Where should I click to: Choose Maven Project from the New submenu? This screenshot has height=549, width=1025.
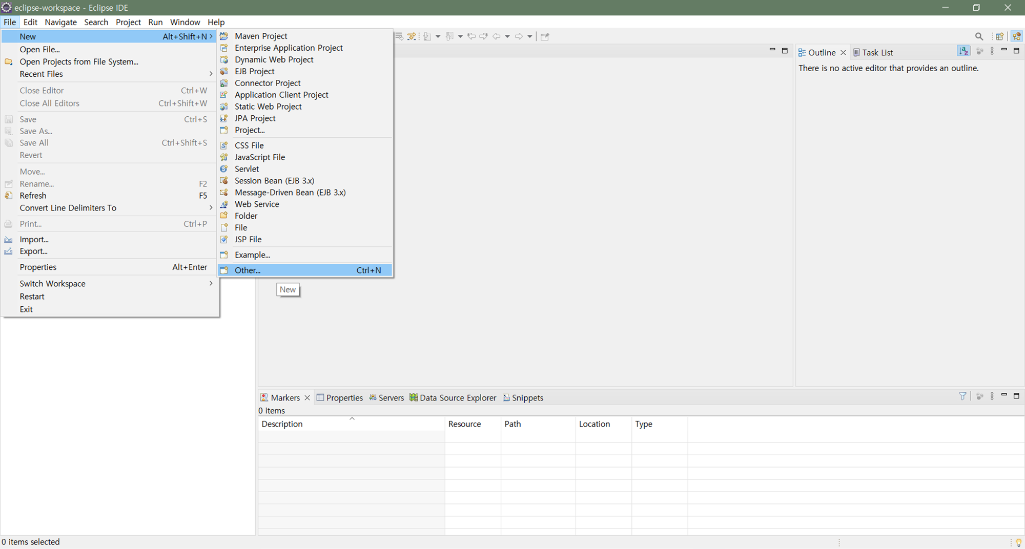tap(305, 36)
